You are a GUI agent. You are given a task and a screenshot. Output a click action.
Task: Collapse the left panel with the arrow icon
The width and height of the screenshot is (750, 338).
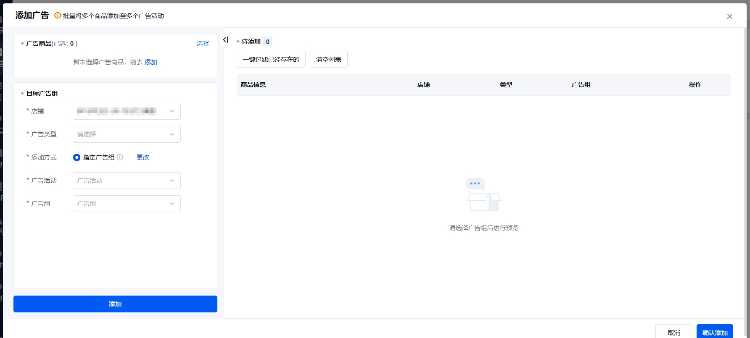tap(226, 40)
